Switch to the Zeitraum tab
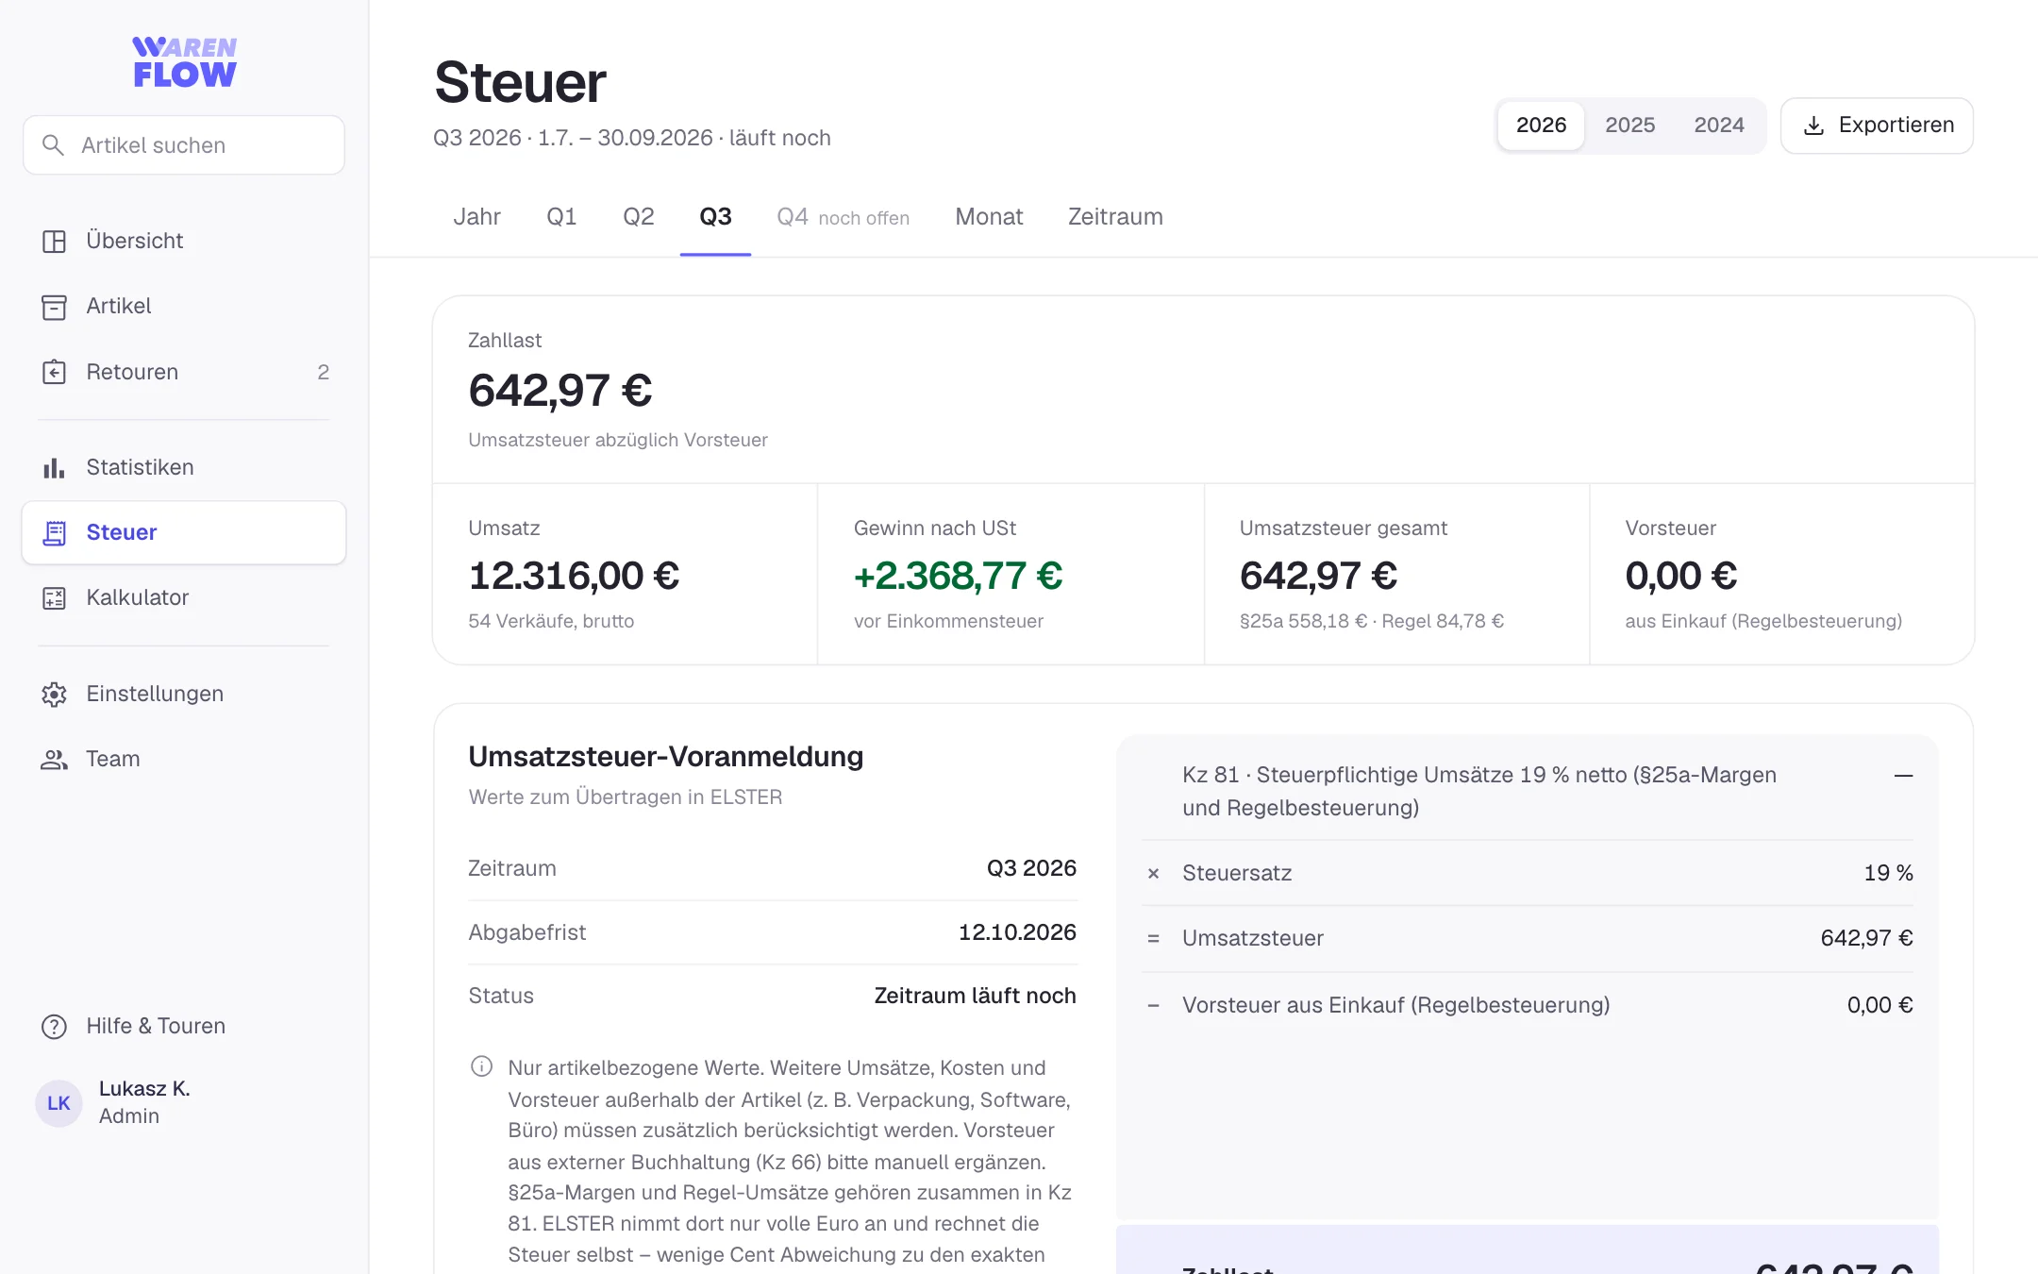The width and height of the screenshot is (2038, 1274). point(1115,217)
